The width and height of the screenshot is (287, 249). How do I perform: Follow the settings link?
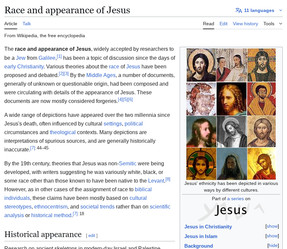point(113,124)
